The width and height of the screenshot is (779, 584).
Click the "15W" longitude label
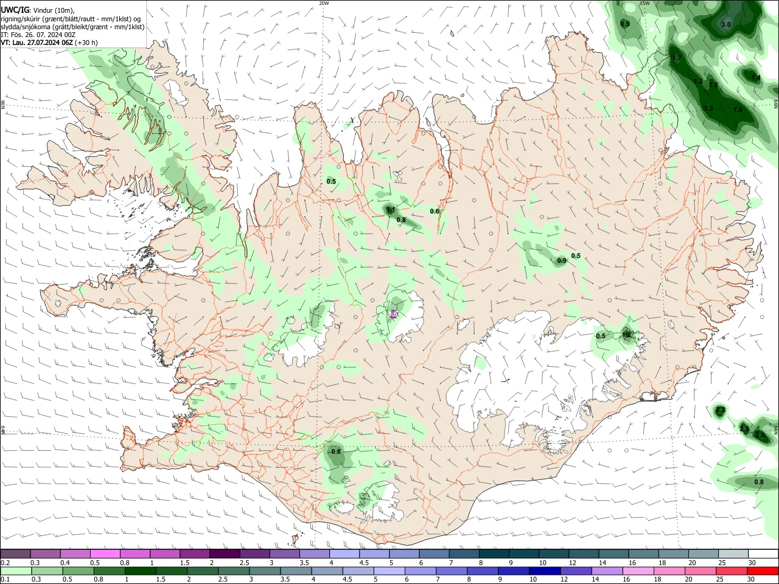click(645, 3)
